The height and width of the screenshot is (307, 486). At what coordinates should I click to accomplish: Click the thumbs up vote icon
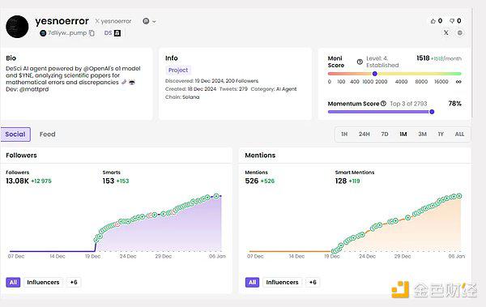click(433, 21)
